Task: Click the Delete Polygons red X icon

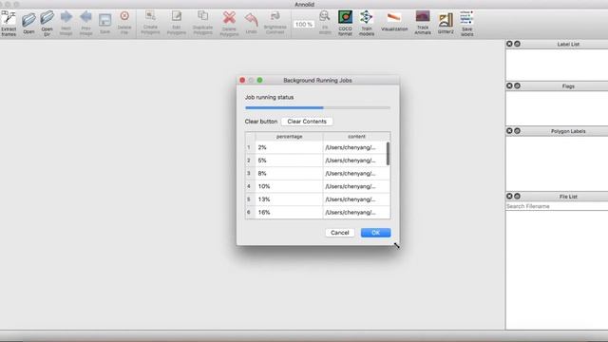Action: coord(229,23)
